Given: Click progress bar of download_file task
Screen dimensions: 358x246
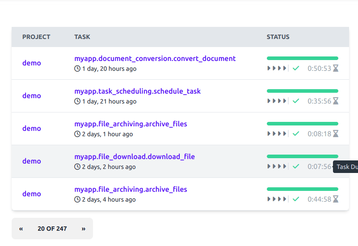Looking at the screenshot, I should coord(302,156).
